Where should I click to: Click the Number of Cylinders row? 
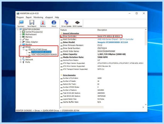[81, 78]
